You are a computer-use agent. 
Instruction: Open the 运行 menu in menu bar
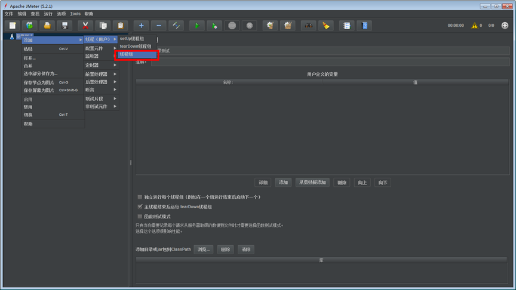[48, 14]
